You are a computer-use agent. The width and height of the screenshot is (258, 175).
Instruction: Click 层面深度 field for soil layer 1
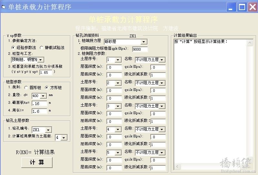(114, 67)
